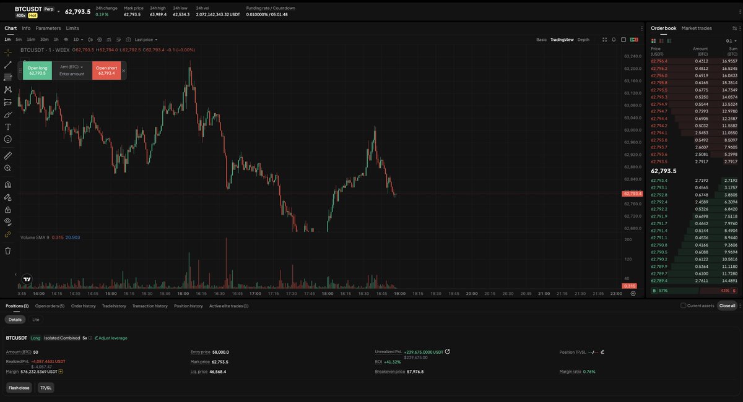Open the indicators menu

pyautogui.click(x=108, y=40)
